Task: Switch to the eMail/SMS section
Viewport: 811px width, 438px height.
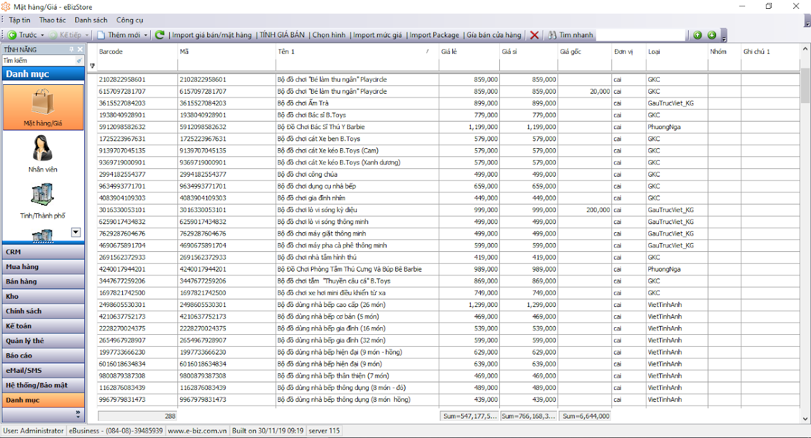Action: click(43, 370)
